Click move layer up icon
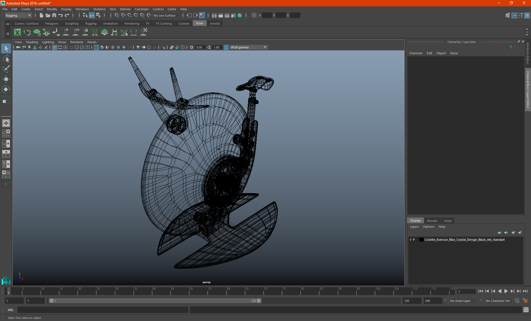The width and height of the screenshot is (531, 321). 499,232
